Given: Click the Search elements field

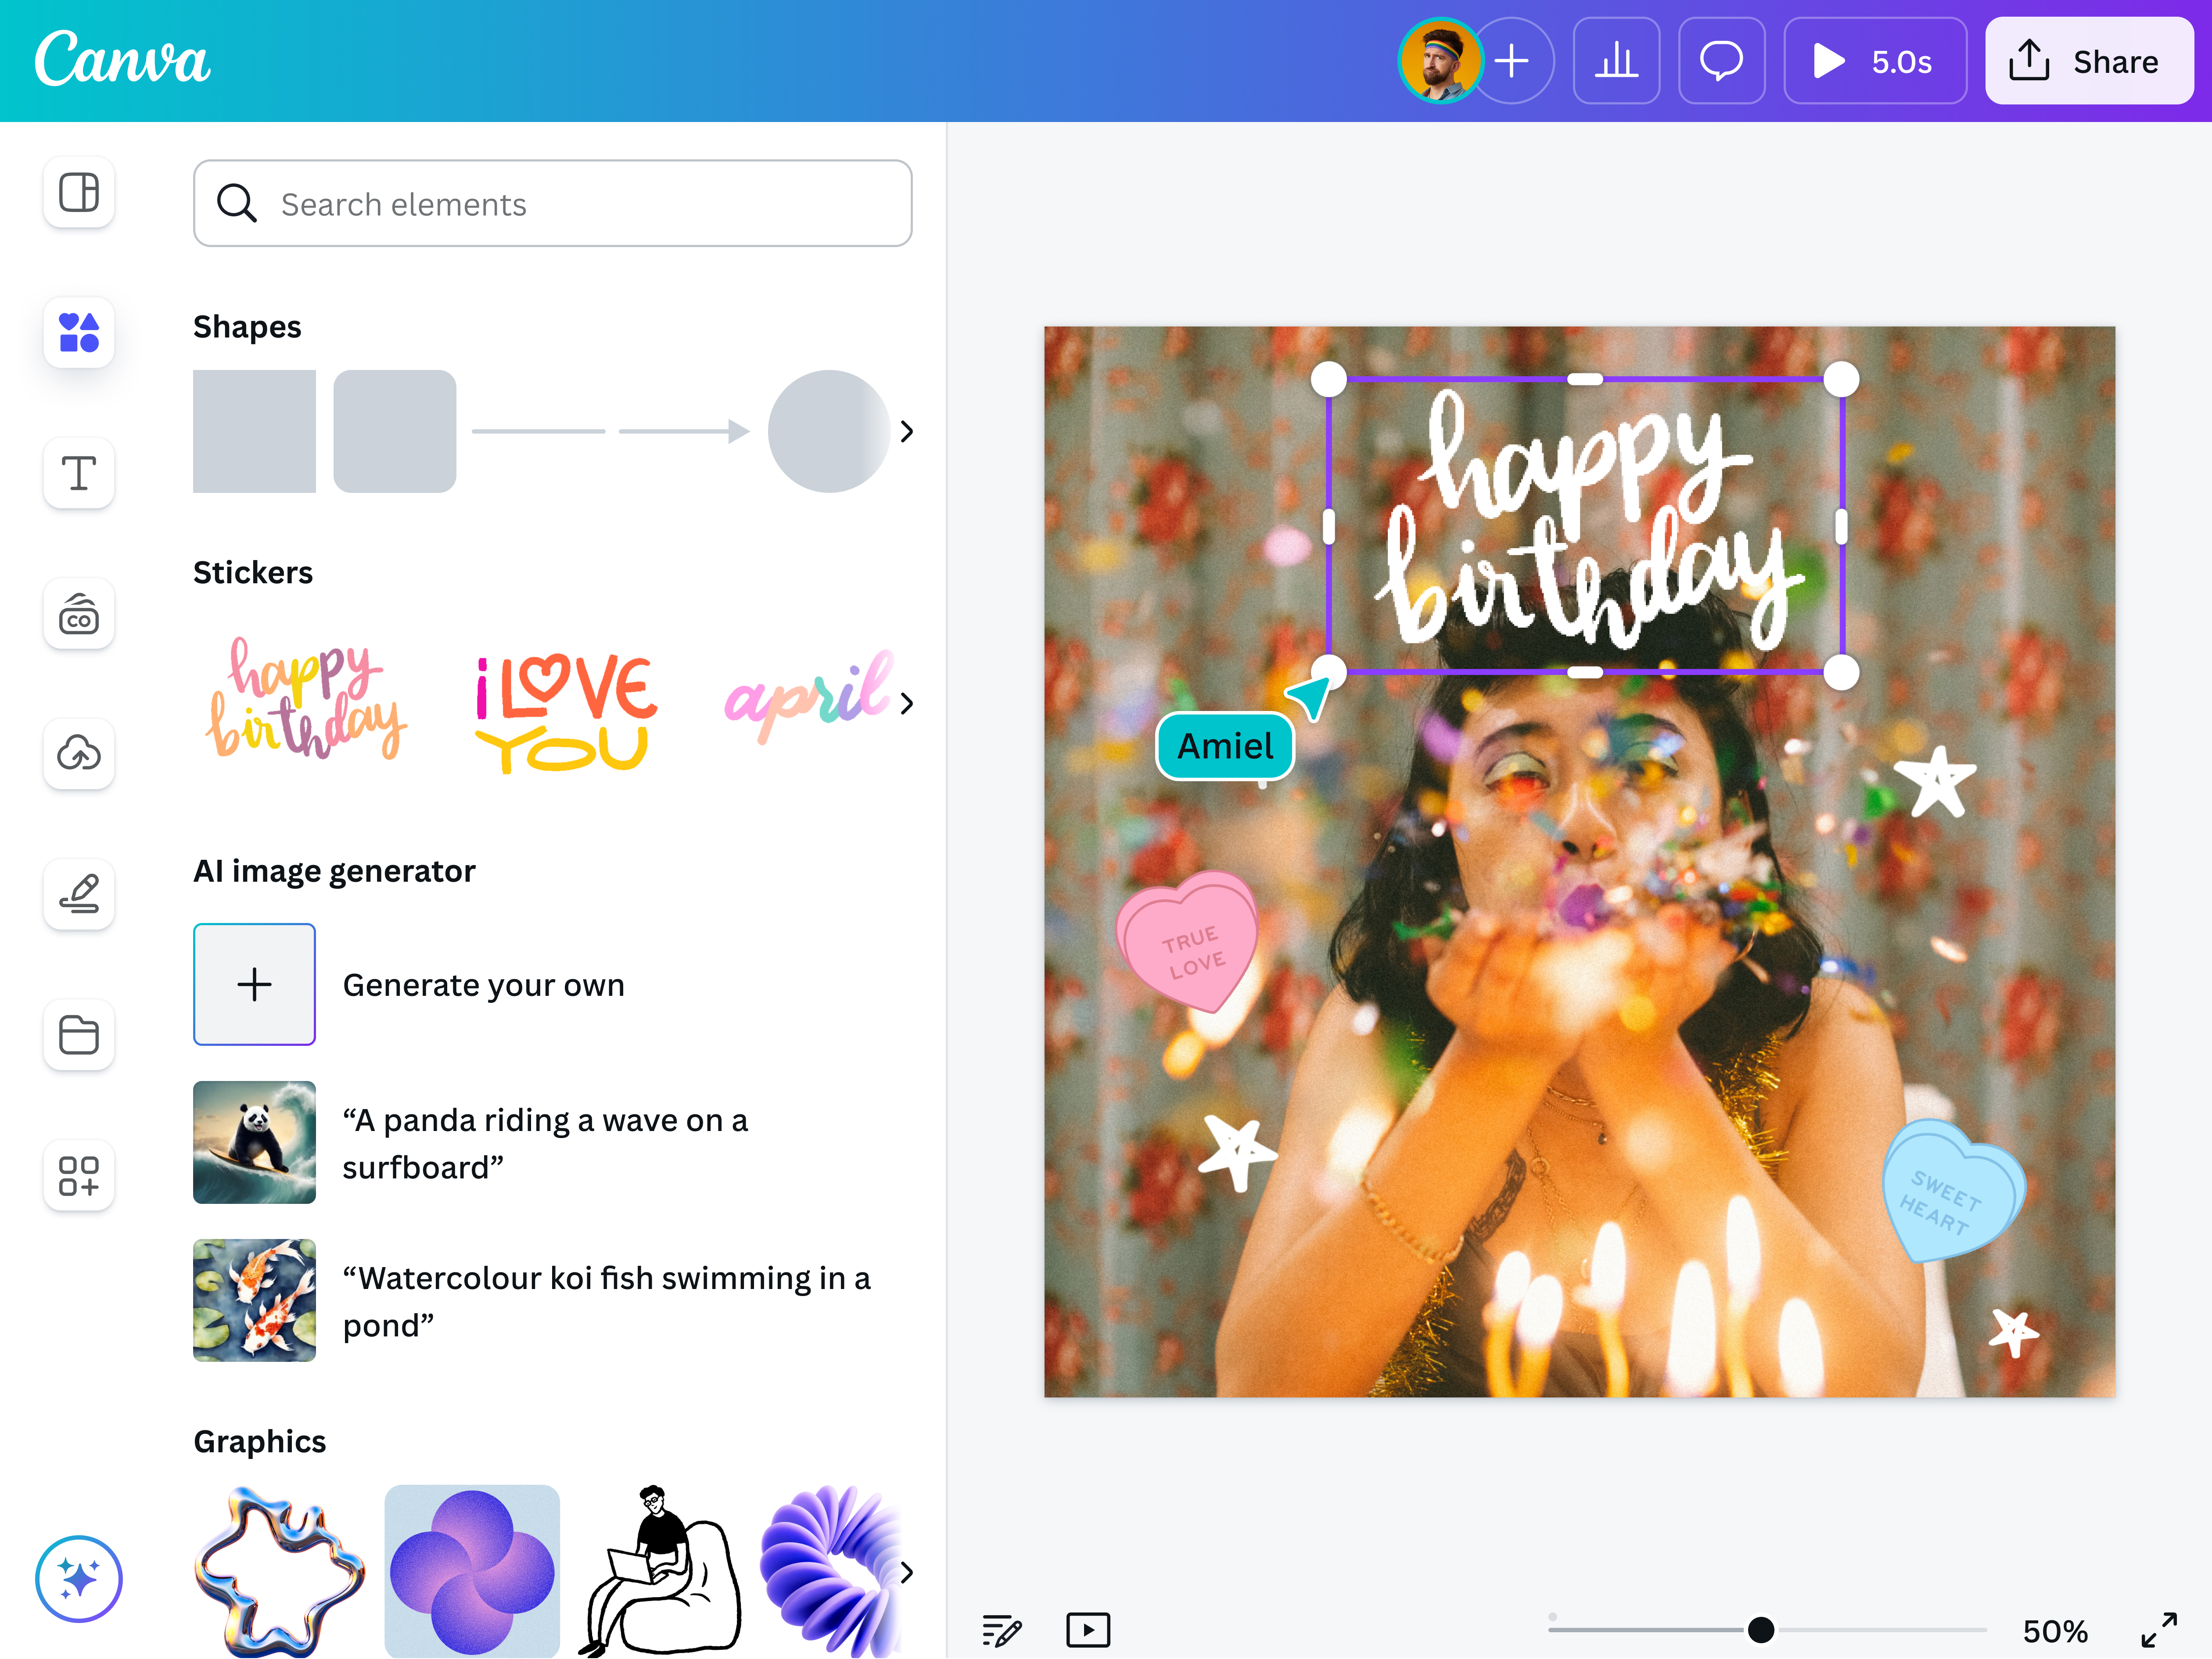Looking at the screenshot, I should click(553, 203).
